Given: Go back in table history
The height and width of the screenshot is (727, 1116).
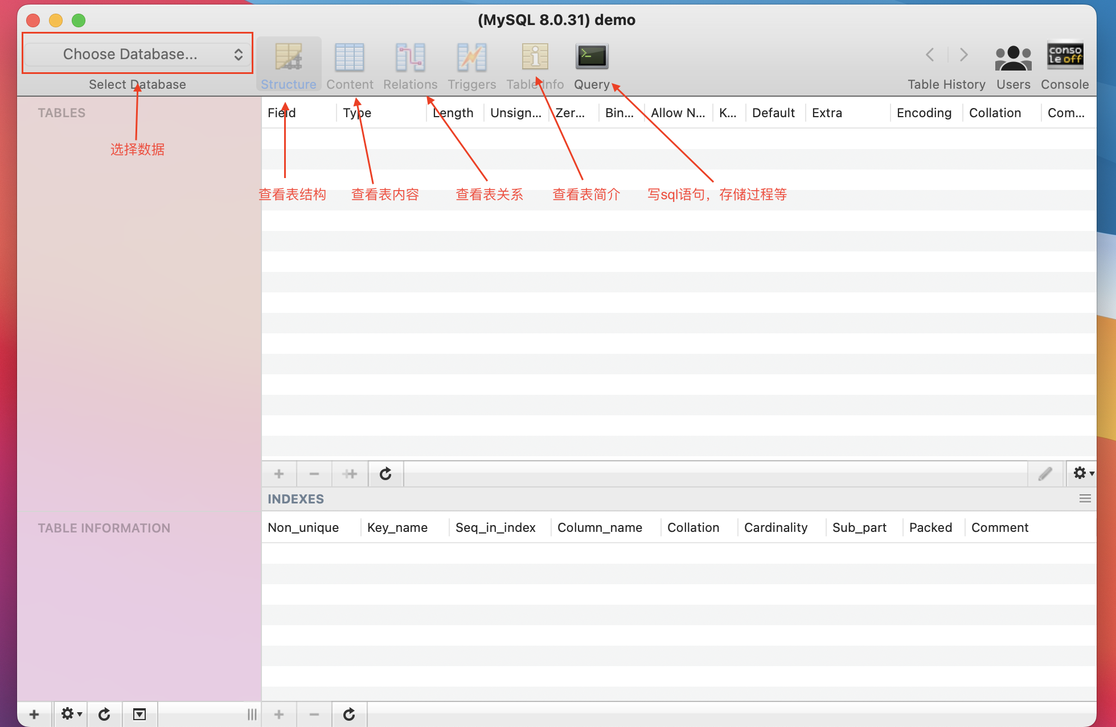Looking at the screenshot, I should coord(930,55).
